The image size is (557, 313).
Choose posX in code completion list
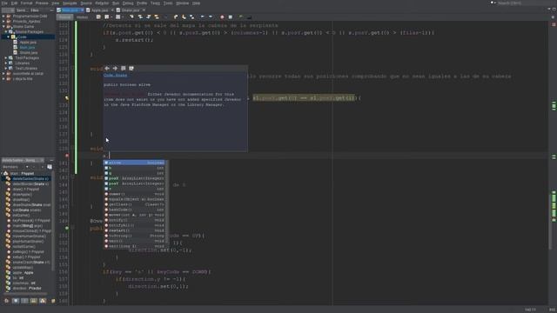pos(134,178)
